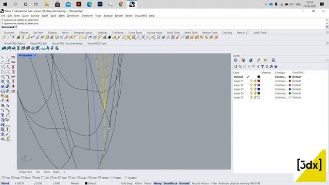Click the VisualARQ wall tool icon
329x185 pixels.
click(x=4, y=48)
